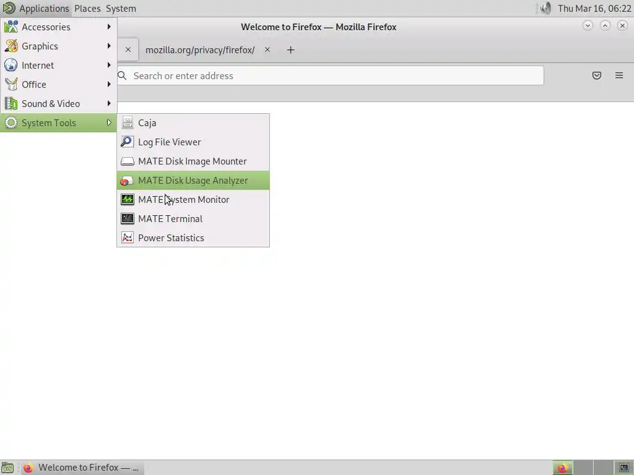The width and height of the screenshot is (634, 475).
Task: Launch MATE Terminal
Action: (x=193, y=218)
